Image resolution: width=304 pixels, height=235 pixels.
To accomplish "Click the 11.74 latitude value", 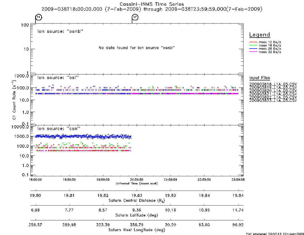I will pyautogui.click(x=238, y=210).
